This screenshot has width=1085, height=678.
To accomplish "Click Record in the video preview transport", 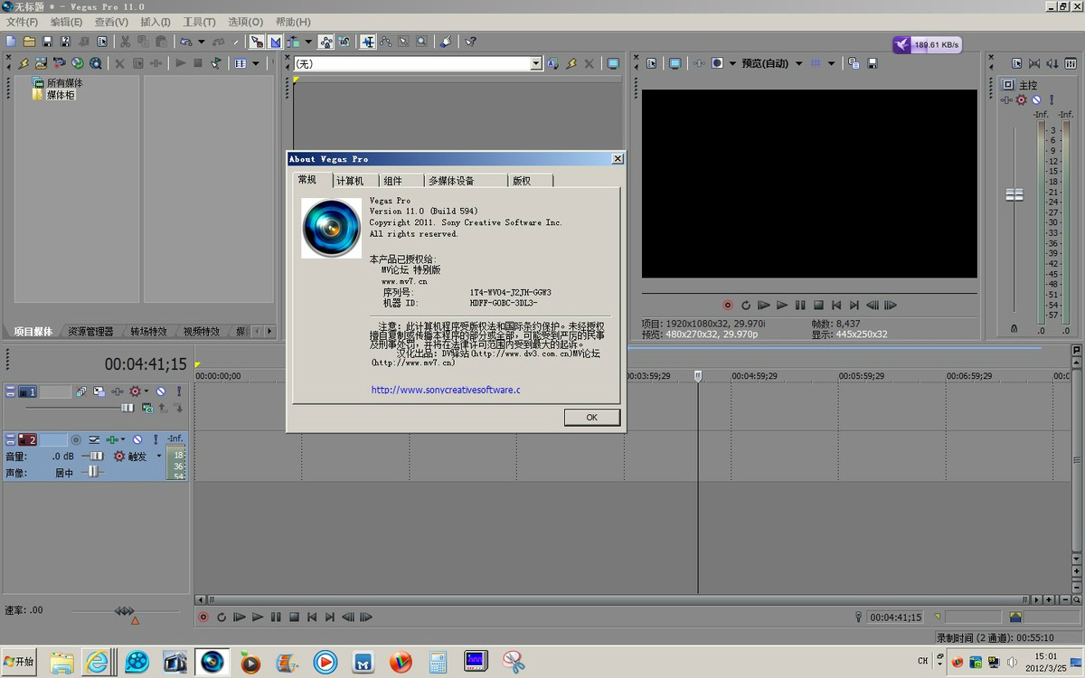I will pos(728,306).
